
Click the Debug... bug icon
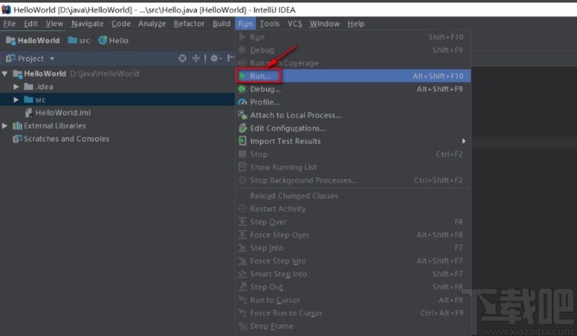(242, 89)
